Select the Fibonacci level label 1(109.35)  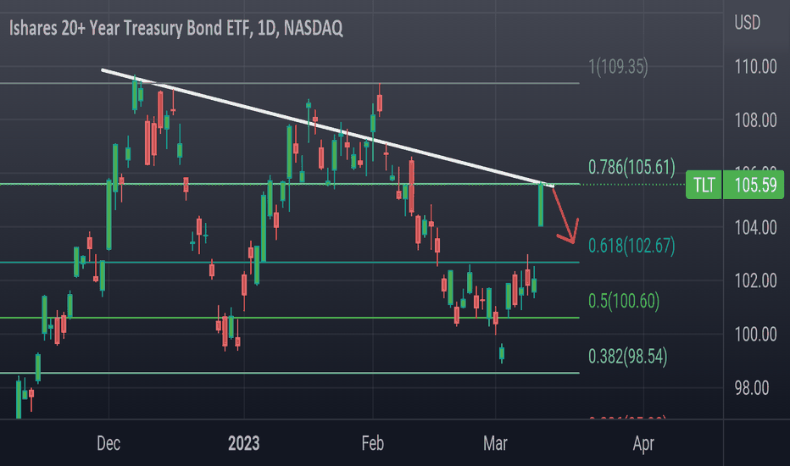point(618,66)
